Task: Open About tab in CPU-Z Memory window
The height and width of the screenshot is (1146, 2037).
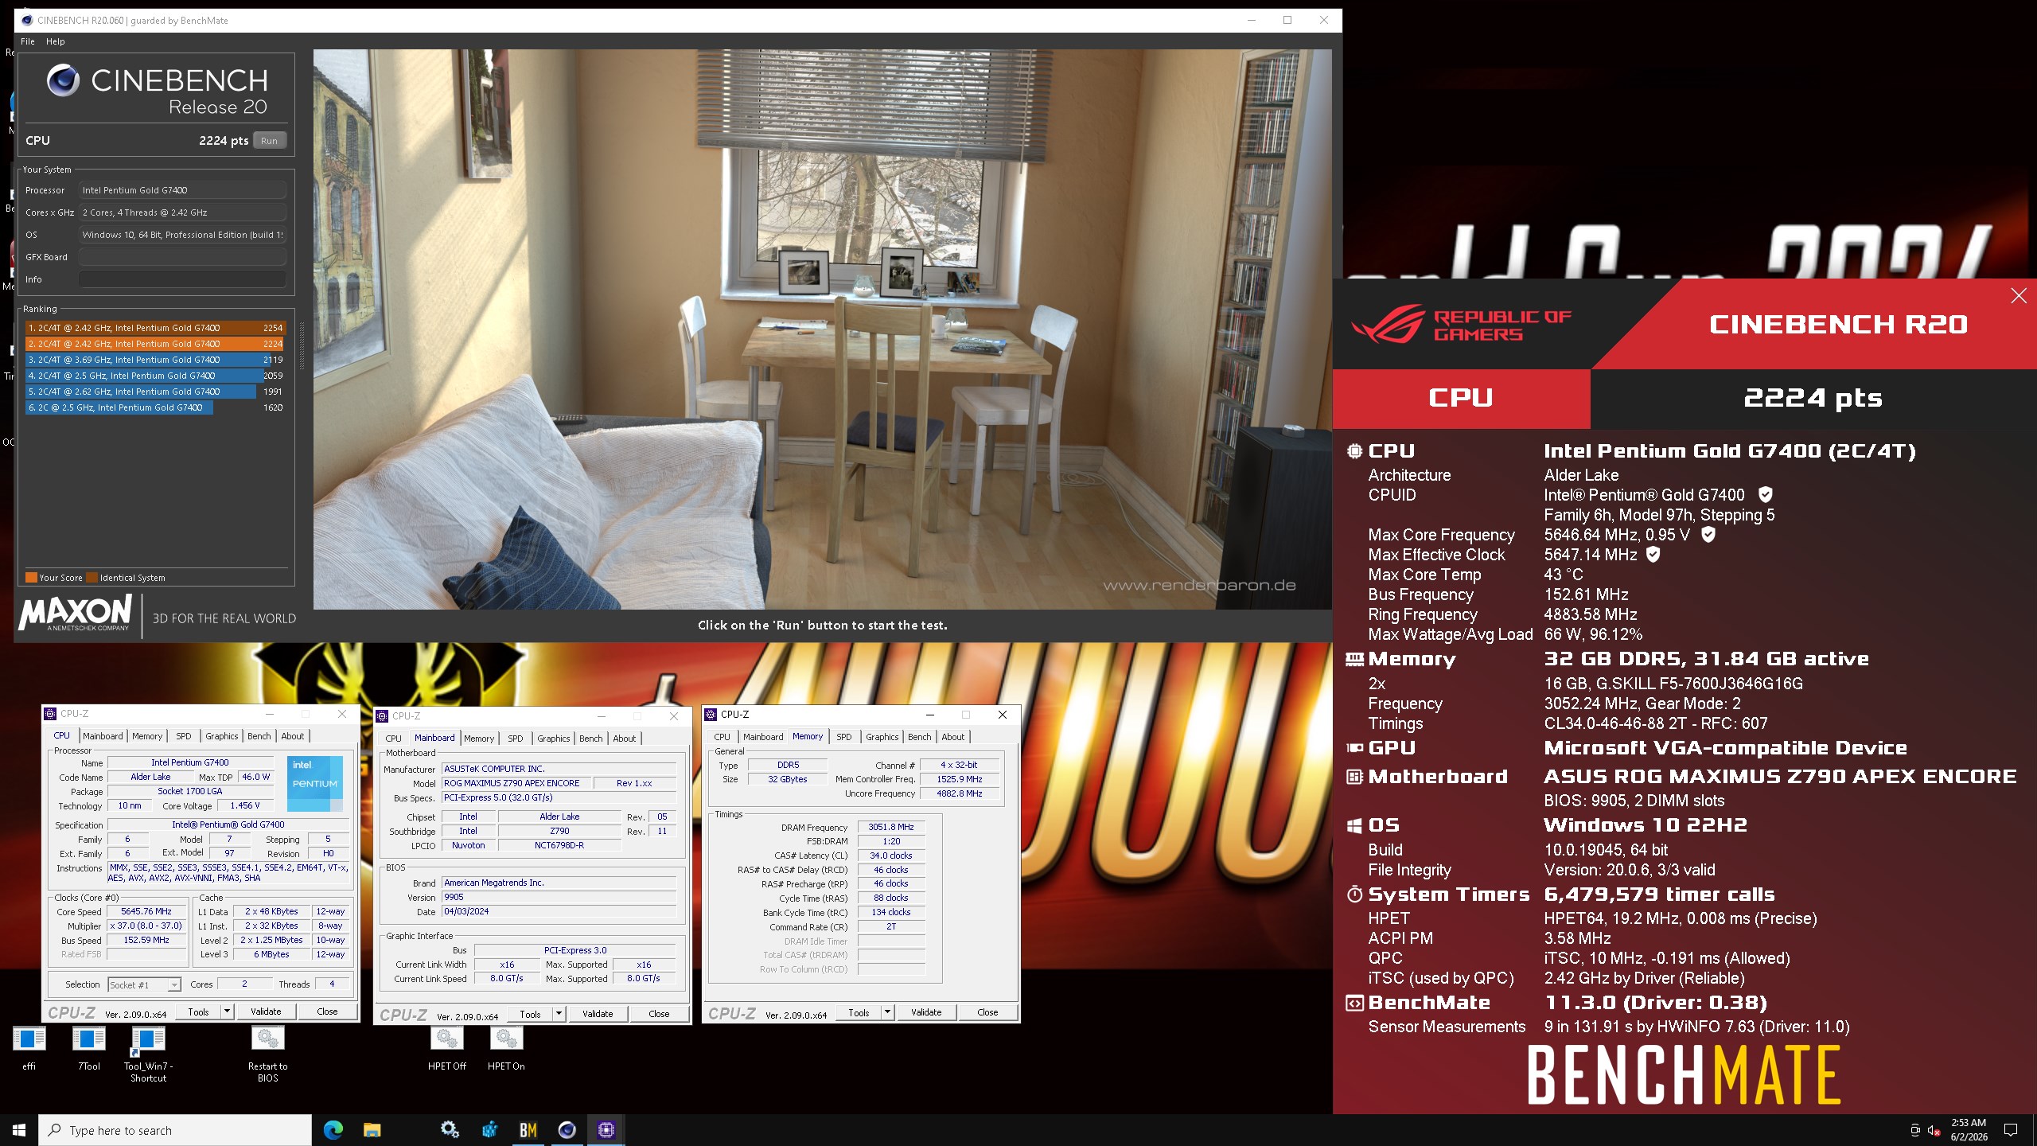Action: pos(952,737)
